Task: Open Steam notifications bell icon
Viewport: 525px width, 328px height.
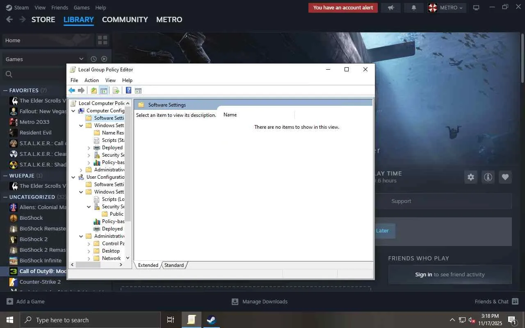Action: pyautogui.click(x=414, y=7)
